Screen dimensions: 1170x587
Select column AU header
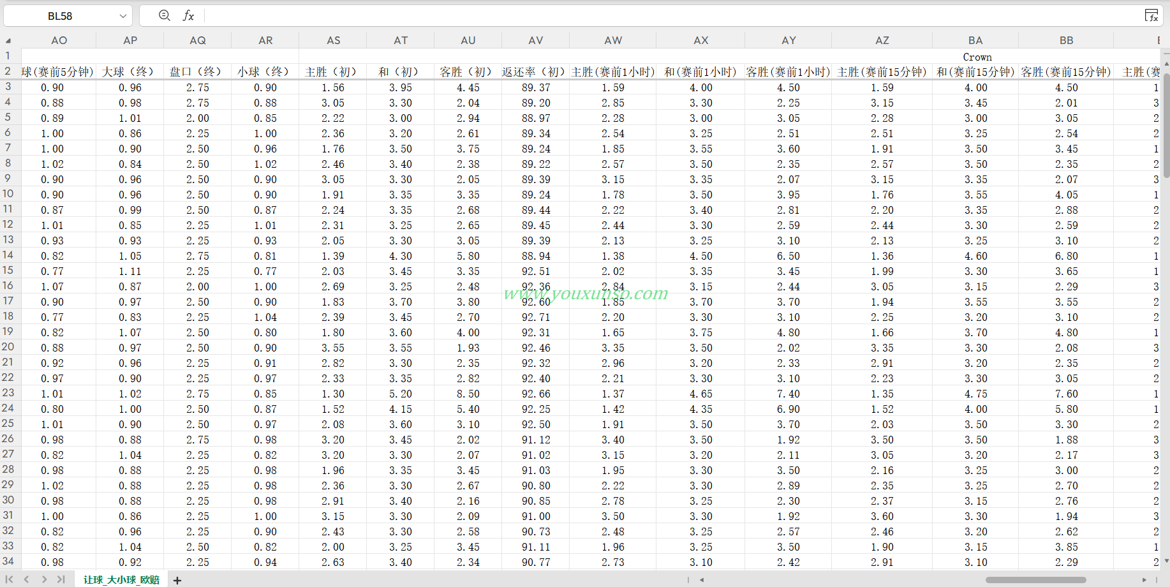(468, 40)
